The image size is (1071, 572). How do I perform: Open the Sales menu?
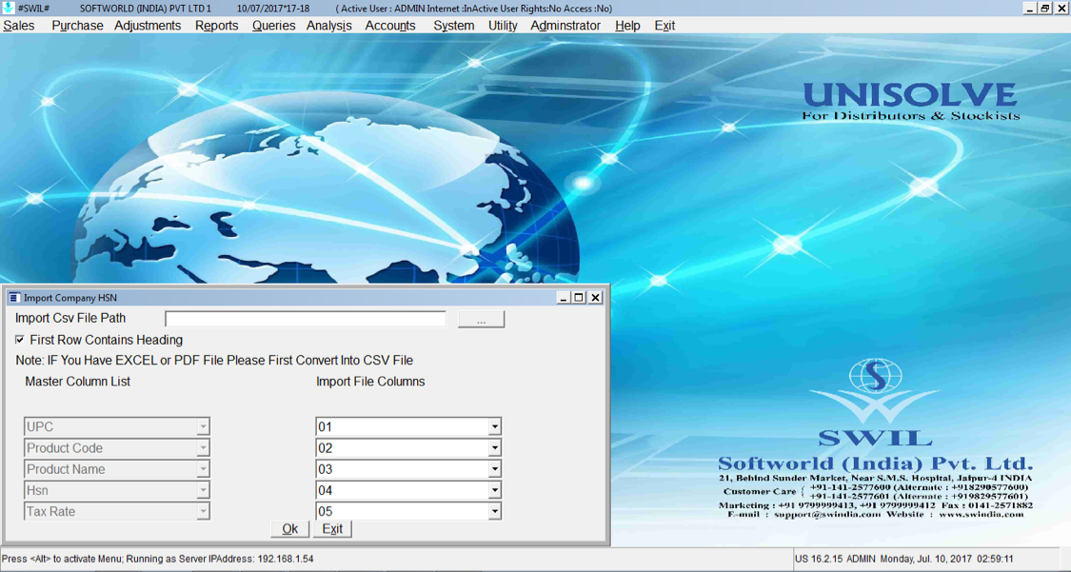coord(18,26)
